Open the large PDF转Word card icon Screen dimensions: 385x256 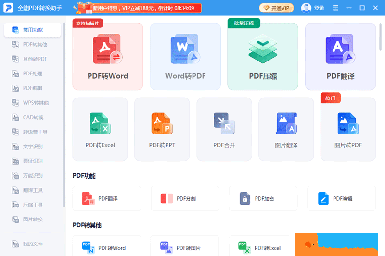pos(107,49)
